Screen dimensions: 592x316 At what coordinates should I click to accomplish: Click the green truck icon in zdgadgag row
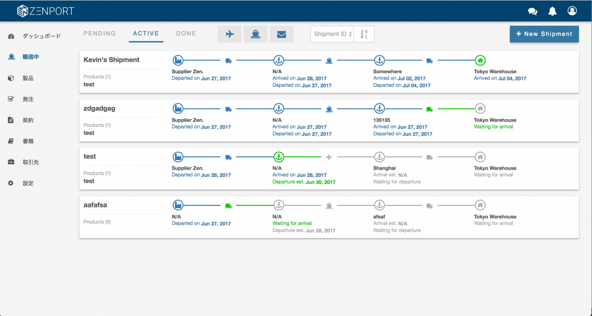[429, 110]
